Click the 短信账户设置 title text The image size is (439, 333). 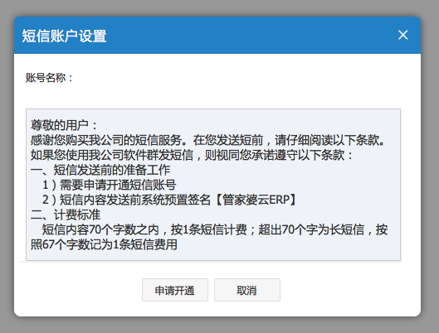tap(64, 36)
